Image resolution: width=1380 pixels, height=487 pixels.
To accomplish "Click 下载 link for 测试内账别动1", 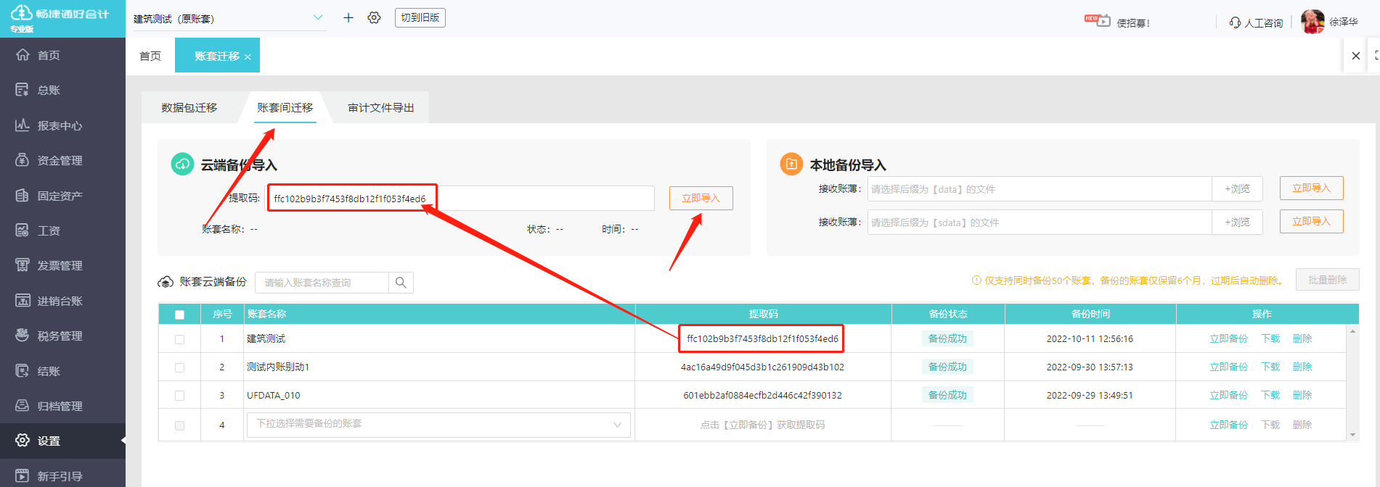I will 1270,367.
